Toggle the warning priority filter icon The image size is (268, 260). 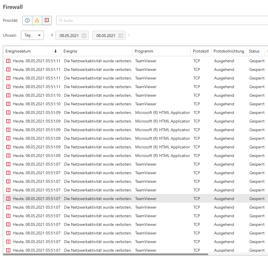tap(37, 20)
